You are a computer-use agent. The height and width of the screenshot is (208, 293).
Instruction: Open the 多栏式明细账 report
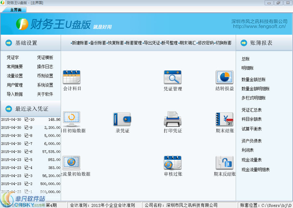pyautogui.click(x=254, y=98)
